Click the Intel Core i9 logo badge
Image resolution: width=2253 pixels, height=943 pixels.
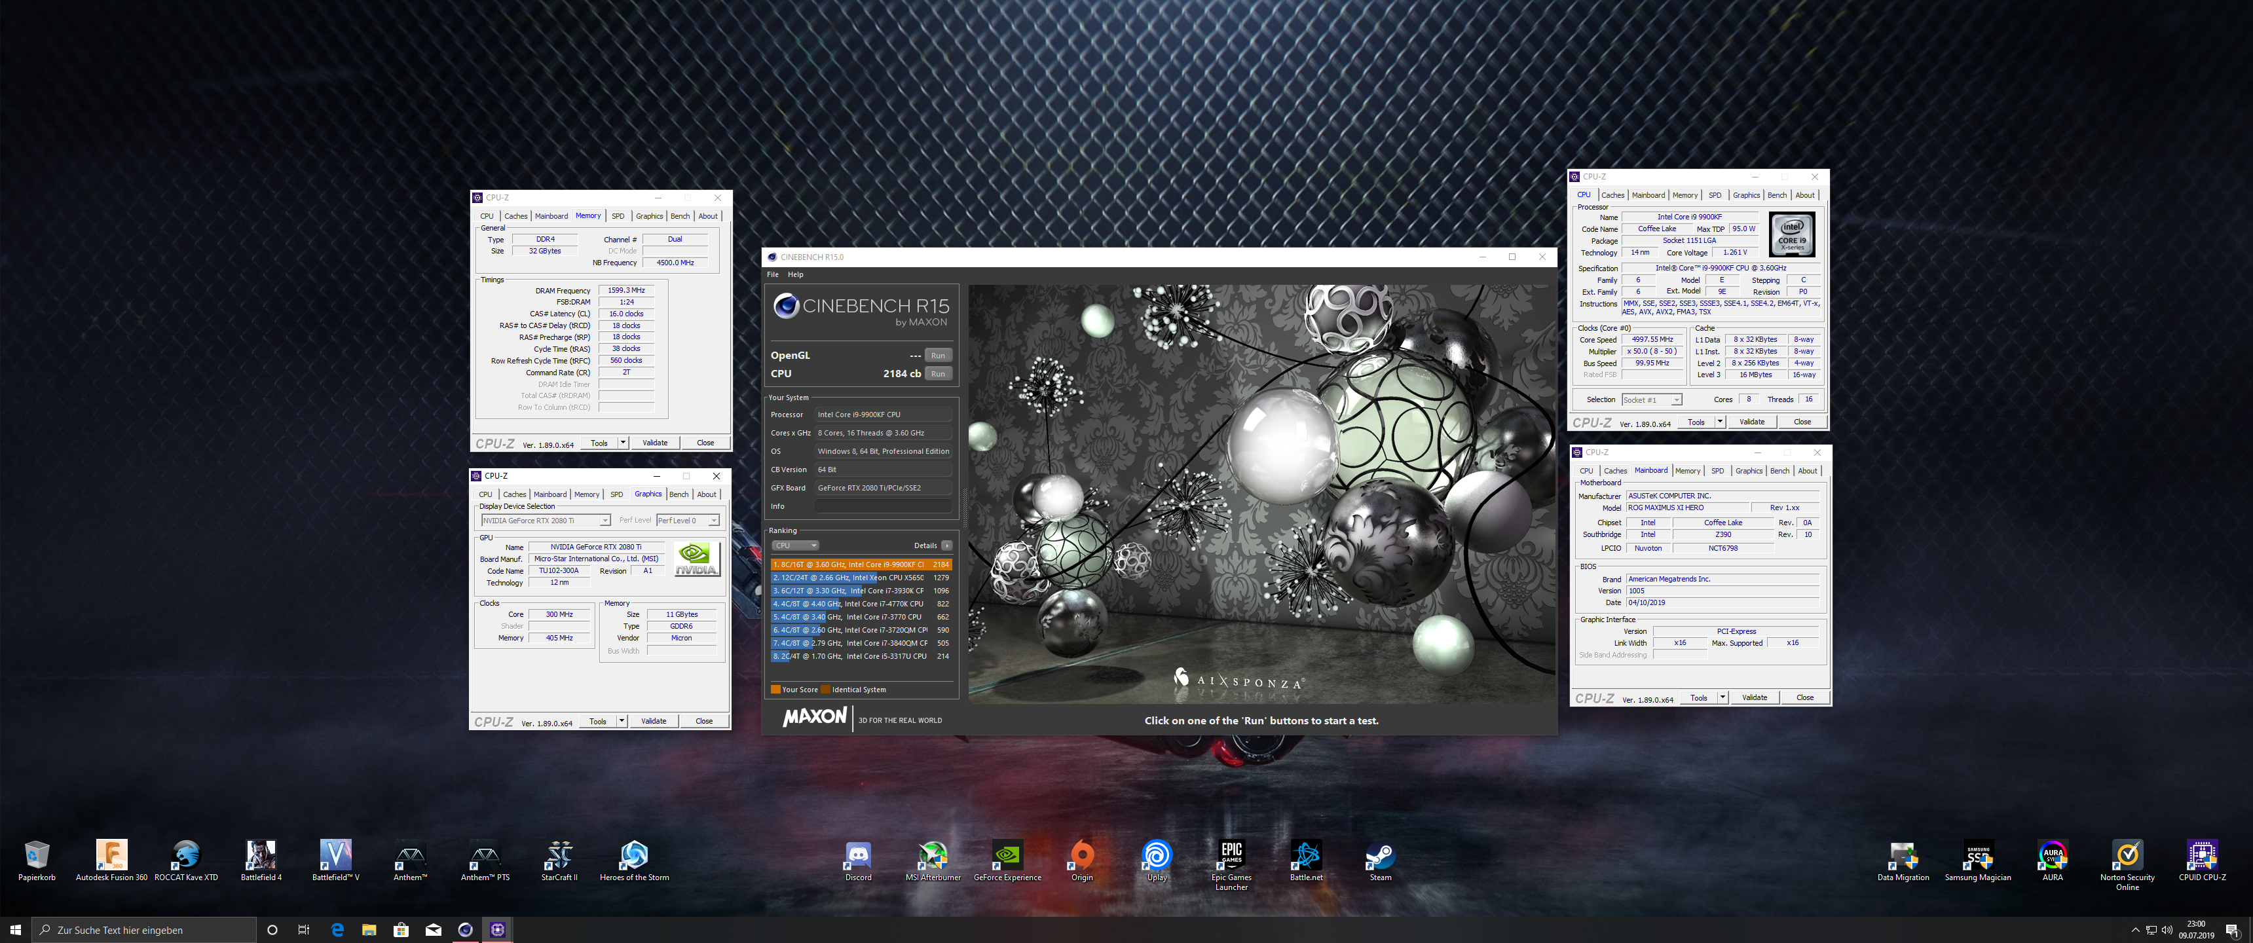pos(1791,234)
